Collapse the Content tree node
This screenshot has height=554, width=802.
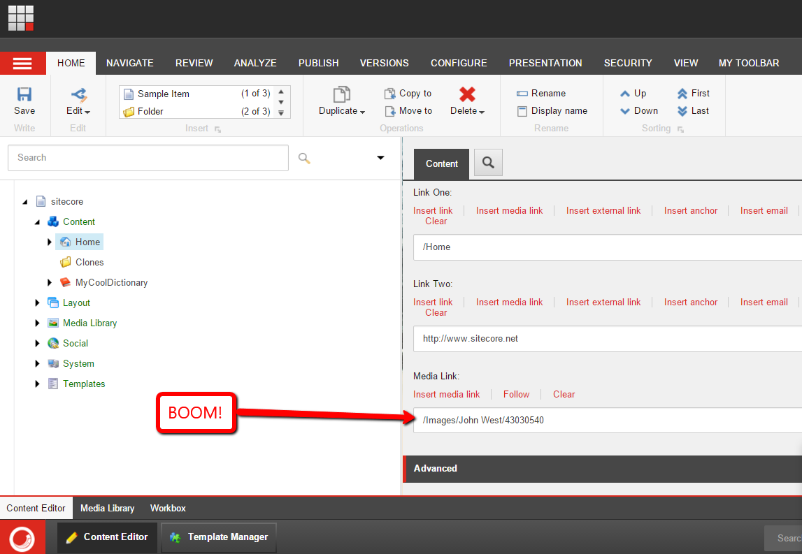(x=38, y=222)
